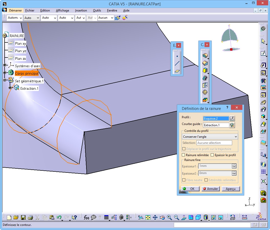270x230 pixels.
Task: Toggle the Fibre neutre checkbox
Action: tap(184, 180)
